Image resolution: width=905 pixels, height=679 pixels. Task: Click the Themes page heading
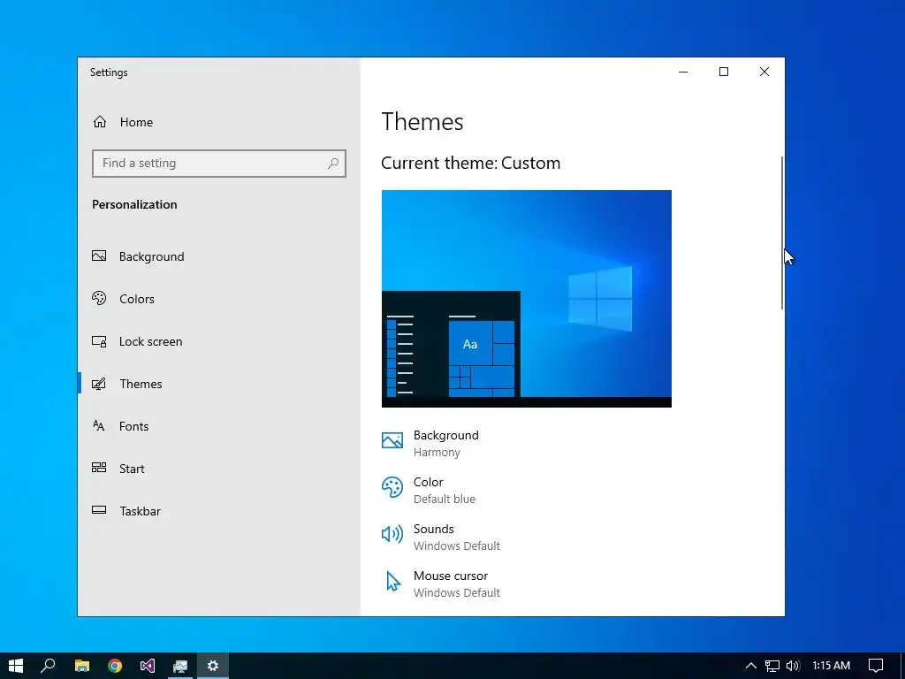422,122
